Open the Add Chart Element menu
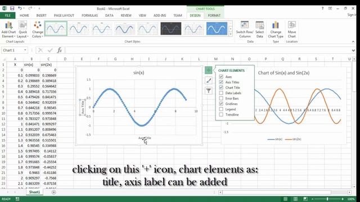Viewport: 360px width, 202px height. click(x=8, y=30)
